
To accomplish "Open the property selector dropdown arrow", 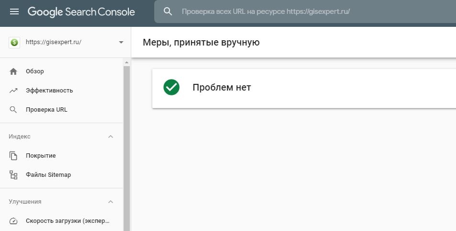I will (121, 42).
